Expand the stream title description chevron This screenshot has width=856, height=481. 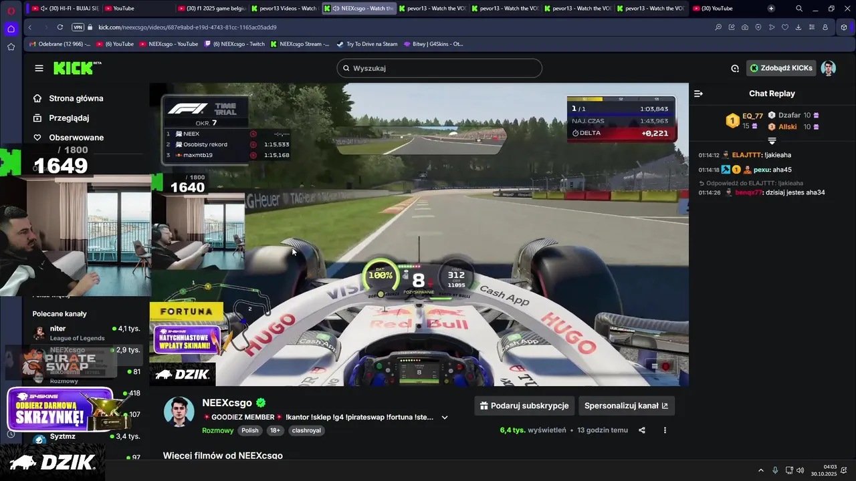point(445,418)
